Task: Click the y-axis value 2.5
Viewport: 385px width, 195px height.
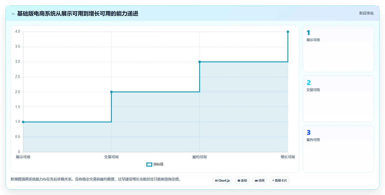Action: click(18, 77)
